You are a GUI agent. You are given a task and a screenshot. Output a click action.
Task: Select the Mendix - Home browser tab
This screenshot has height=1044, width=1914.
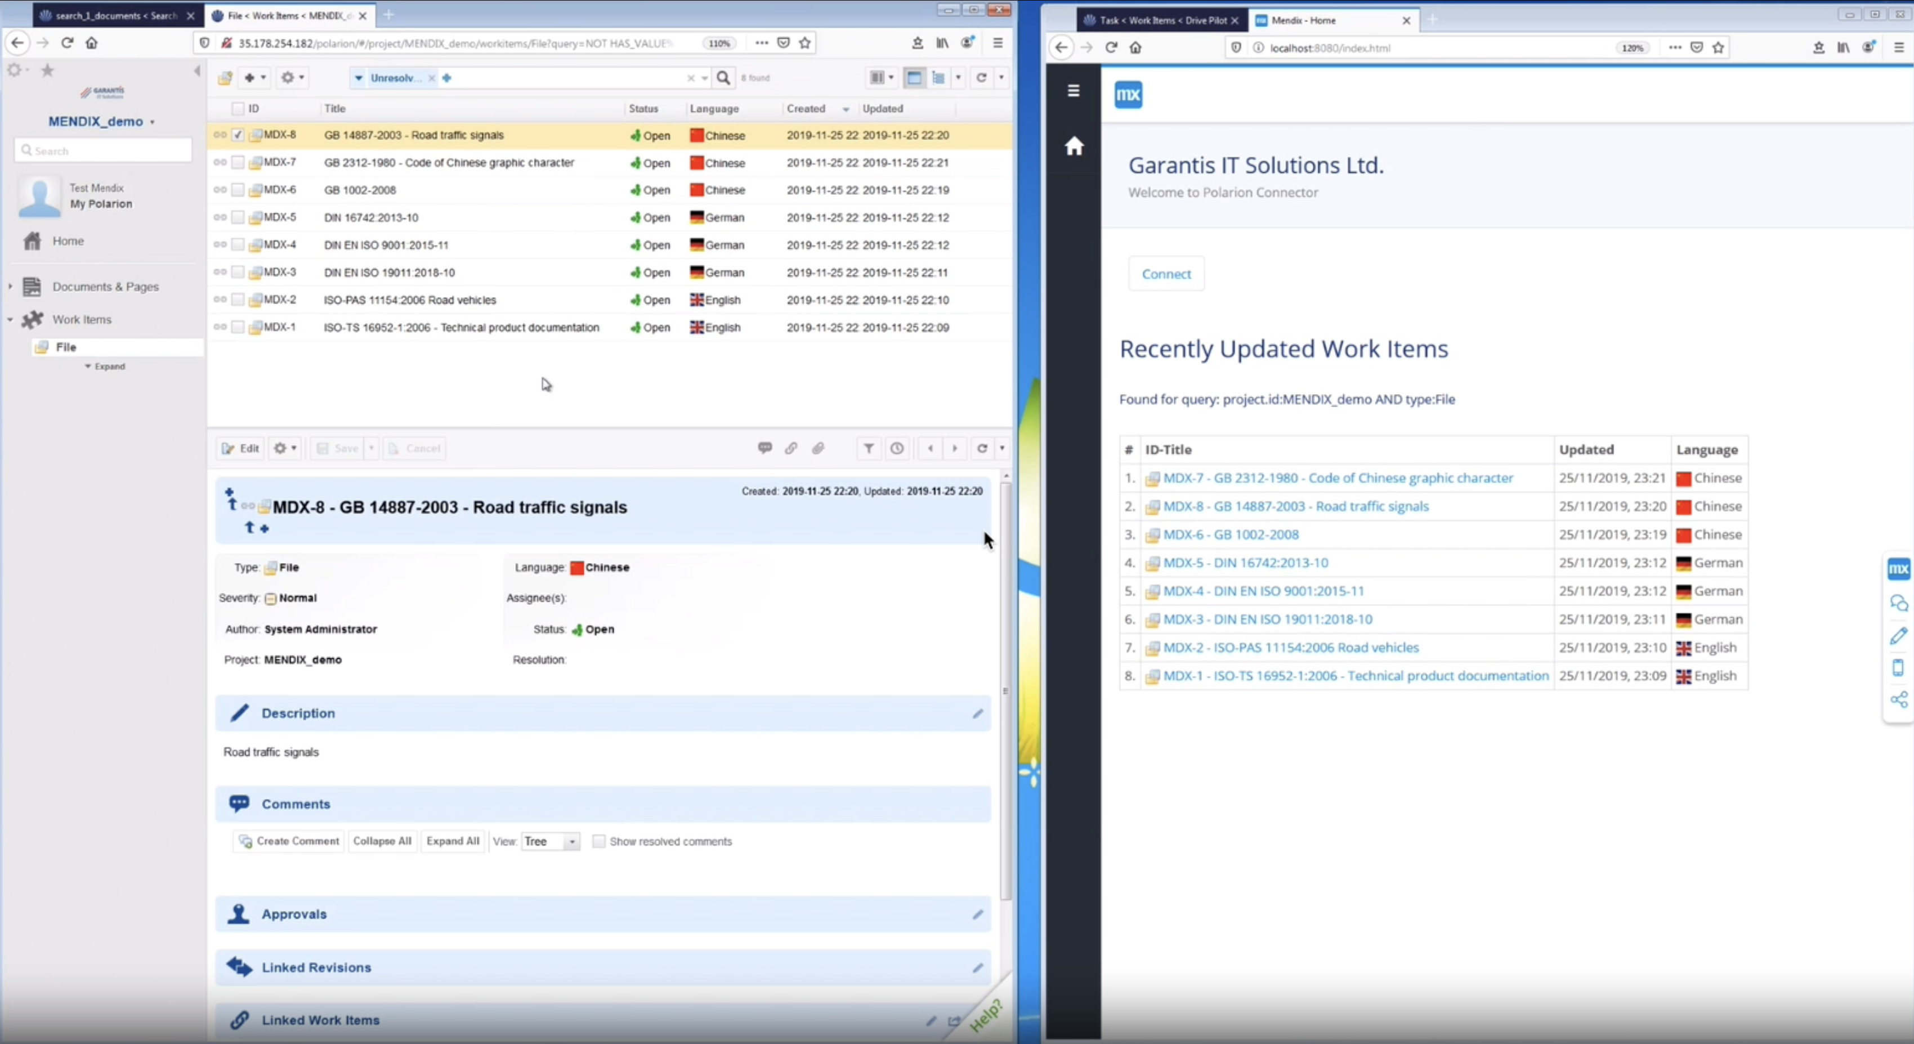pyautogui.click(x=1333, y=20)
